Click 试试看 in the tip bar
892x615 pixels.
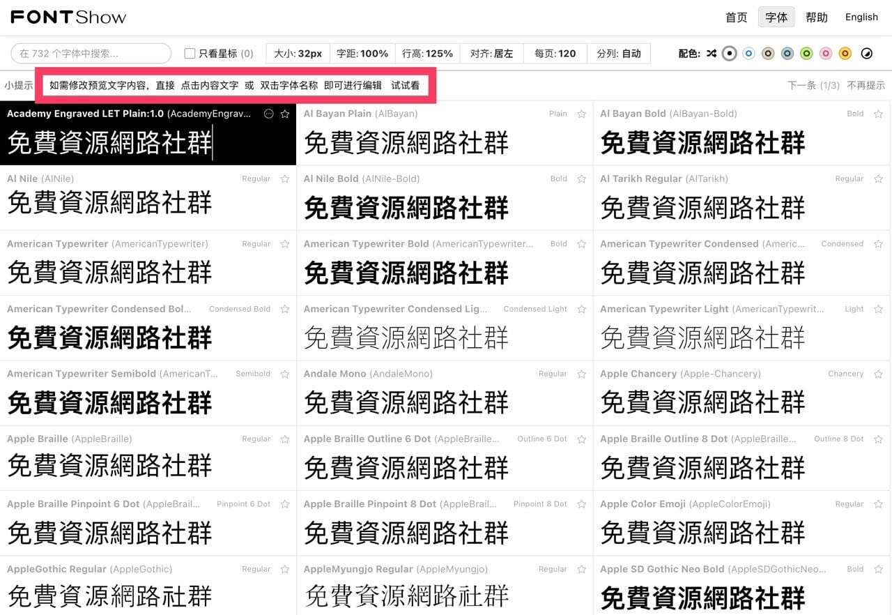406,85
